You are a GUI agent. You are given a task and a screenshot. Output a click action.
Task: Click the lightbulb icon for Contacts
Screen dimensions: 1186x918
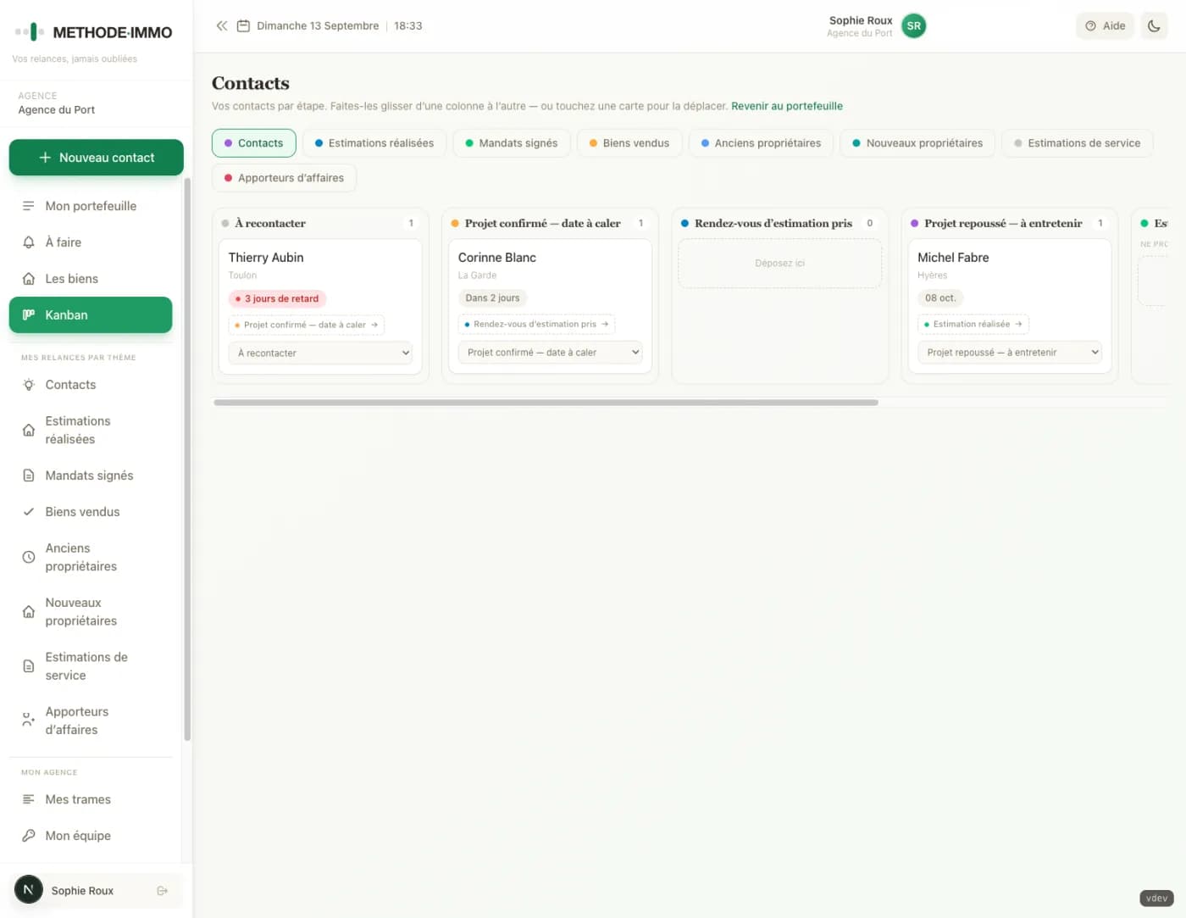[x=29, y=385]
